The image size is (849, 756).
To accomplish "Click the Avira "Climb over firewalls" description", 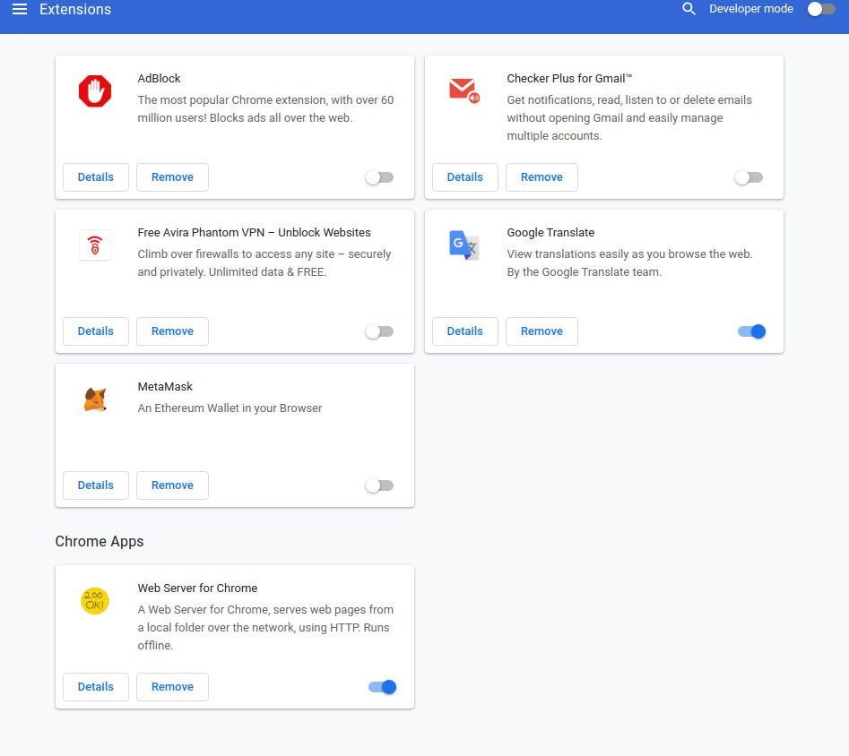I will coord(264,263).
